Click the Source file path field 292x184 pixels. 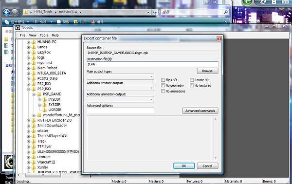coord(152,53)
